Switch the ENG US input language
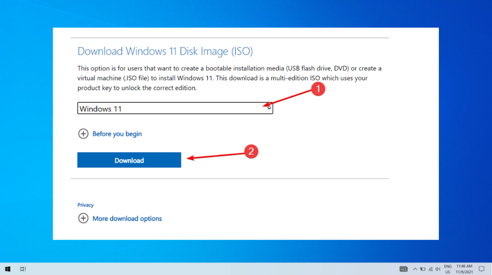The width and height of the screenshot is (492, 275). (448, 269)
